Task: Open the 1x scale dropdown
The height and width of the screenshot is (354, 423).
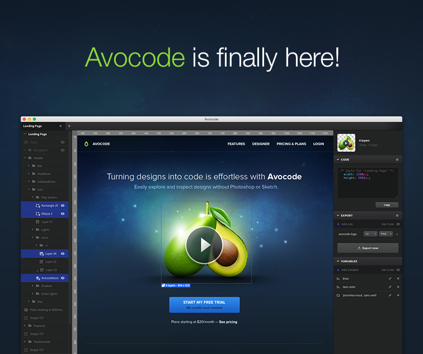Action: pyautogui.click(x=370, y=234)
